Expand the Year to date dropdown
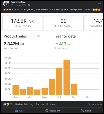Viewport: 104px width, 114px height. (90, 36)
